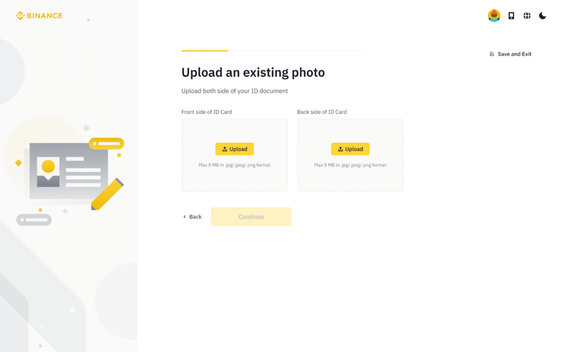This screenshot has height=352, width=563.
Task: Open the language selection dropdown
Action: coord(527,15)
